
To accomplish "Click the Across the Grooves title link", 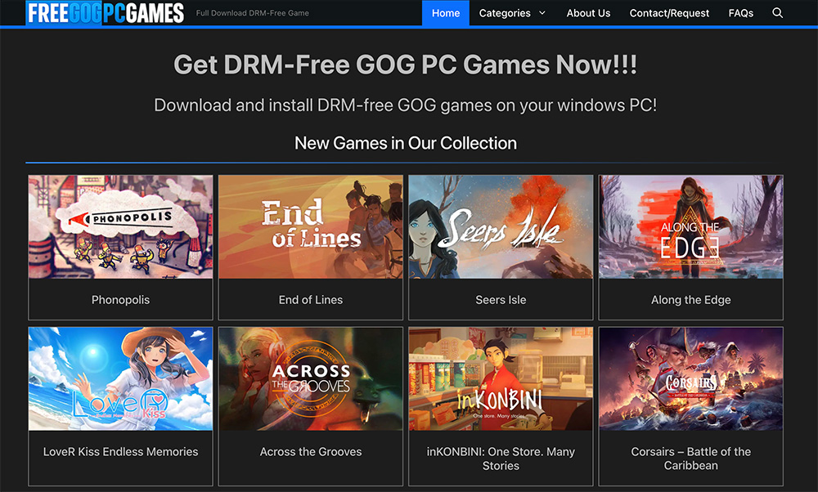I will [x=310, y=452].
